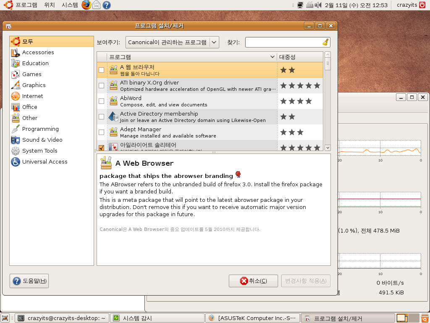This screenshot has height=323, width=430.
Task: Open the System Tools category icon
Action: coord(16,151)
